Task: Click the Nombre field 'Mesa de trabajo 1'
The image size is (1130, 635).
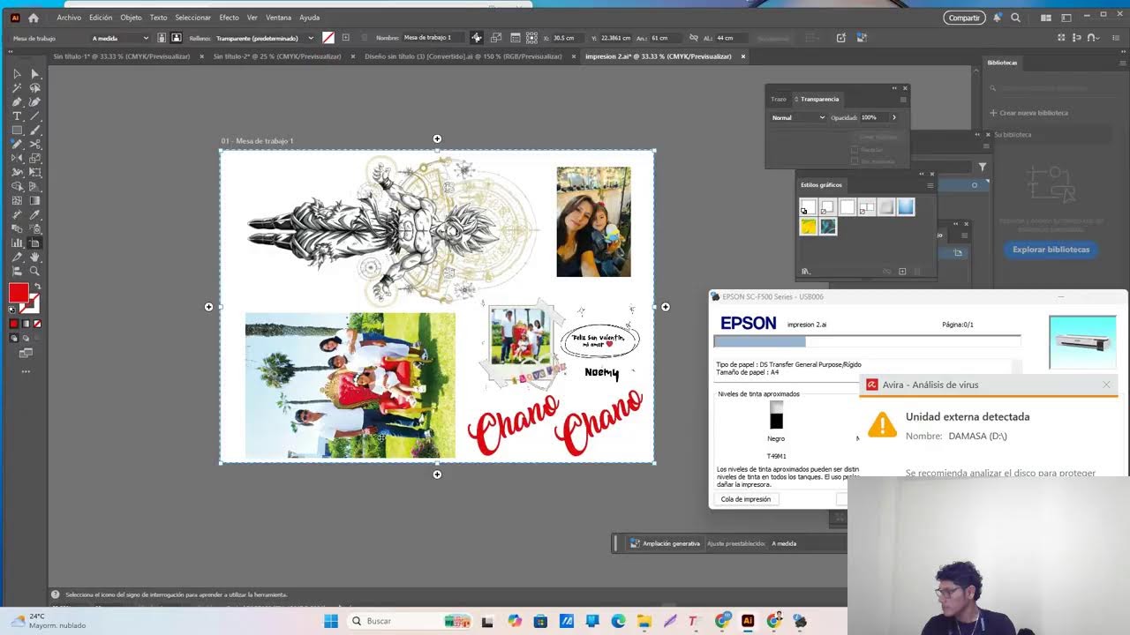Action: (x=433, y=38)
